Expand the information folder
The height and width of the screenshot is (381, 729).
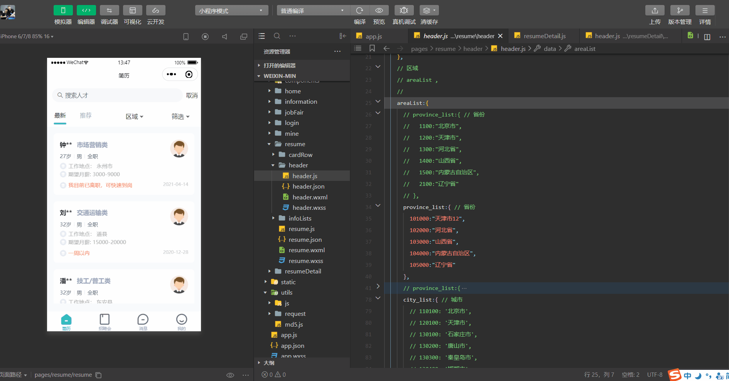pyautogui.click(x=301, y=102)
